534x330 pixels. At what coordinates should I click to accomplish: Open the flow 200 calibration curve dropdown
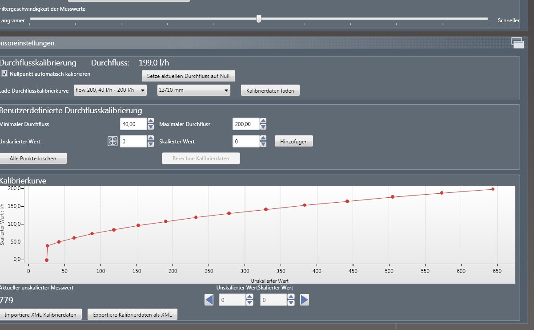110,90
